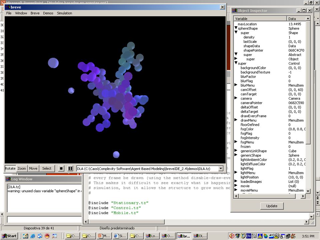Switch to the 'Lo...' taskbar window
This screenshot has width=320, height=240.
click(152, 236)
